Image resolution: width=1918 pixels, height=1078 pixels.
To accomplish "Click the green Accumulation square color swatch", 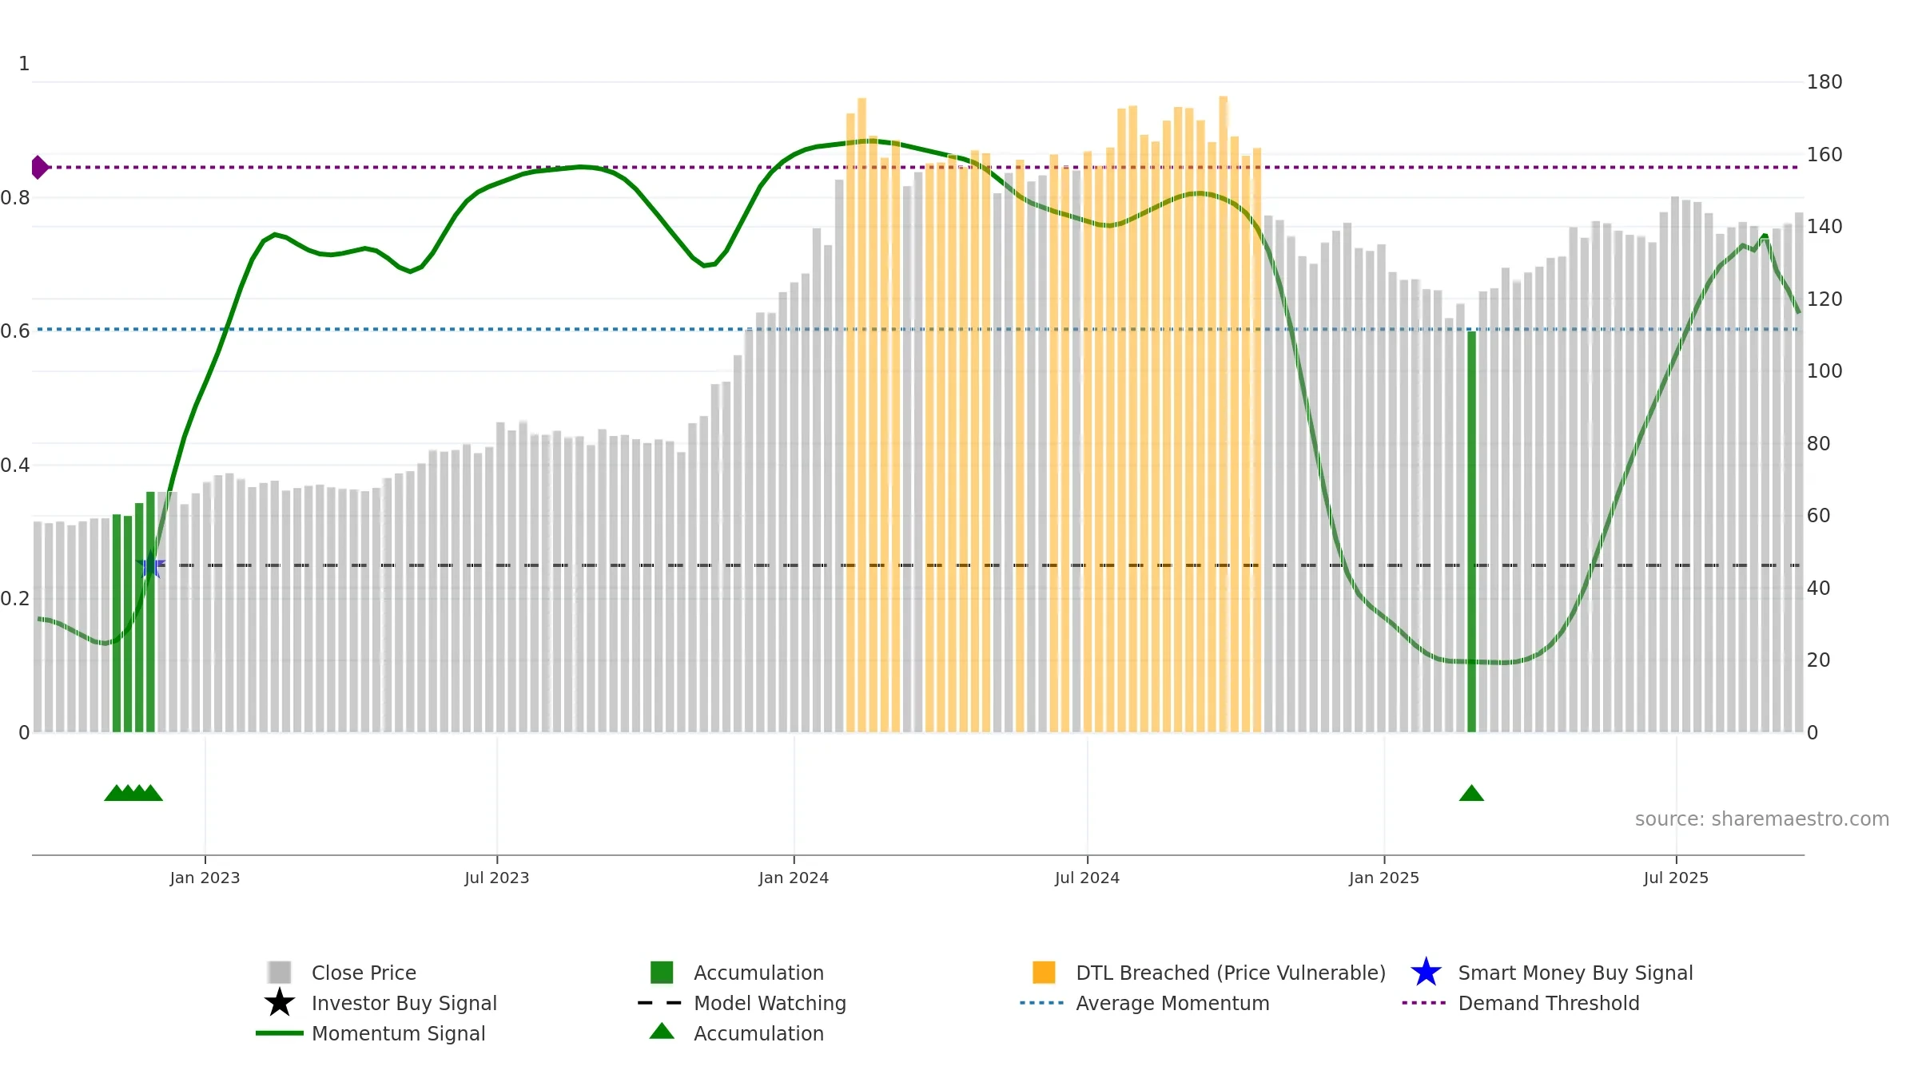I will [662, 973].
